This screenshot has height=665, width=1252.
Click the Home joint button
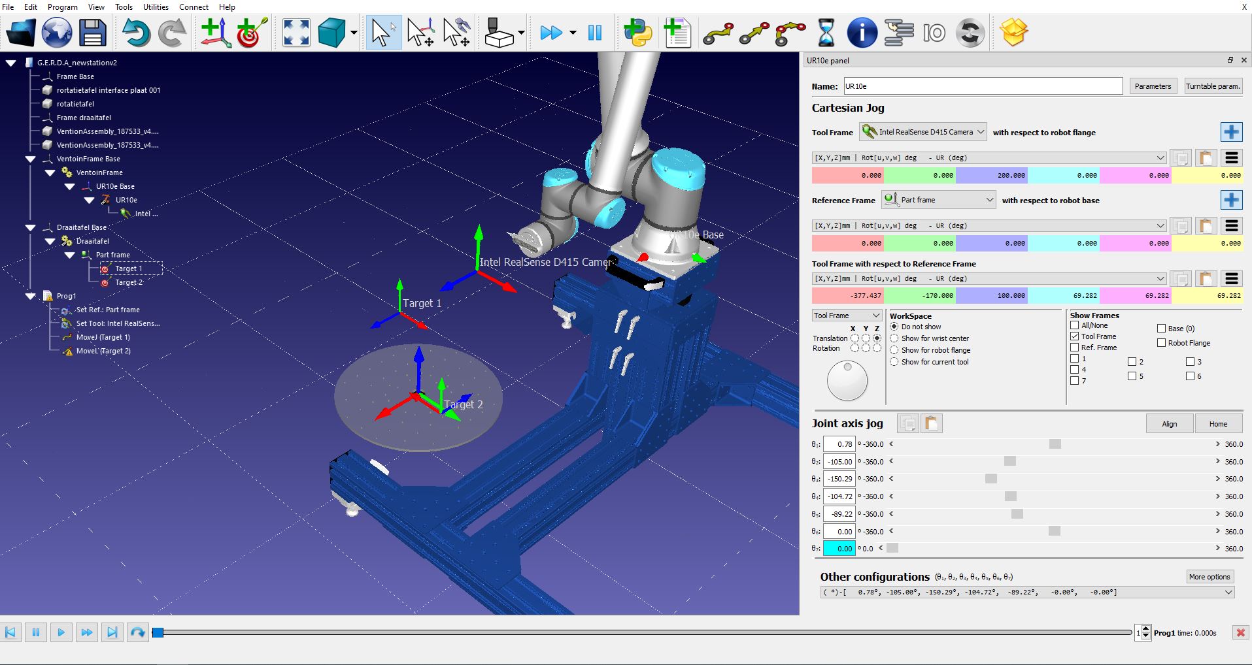click(x=1218, y=424)
